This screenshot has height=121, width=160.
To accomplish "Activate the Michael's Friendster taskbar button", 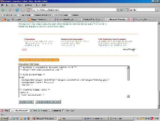I will coord(45,118).
